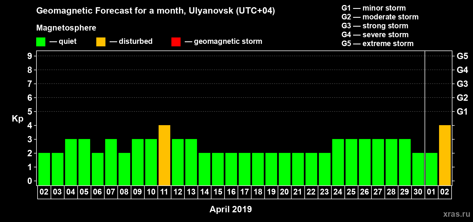
Task: Select the orange bar above date 11
Action: pos(164,155)
